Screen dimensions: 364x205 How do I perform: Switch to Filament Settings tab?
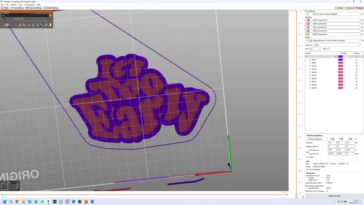tap(34, 8)
